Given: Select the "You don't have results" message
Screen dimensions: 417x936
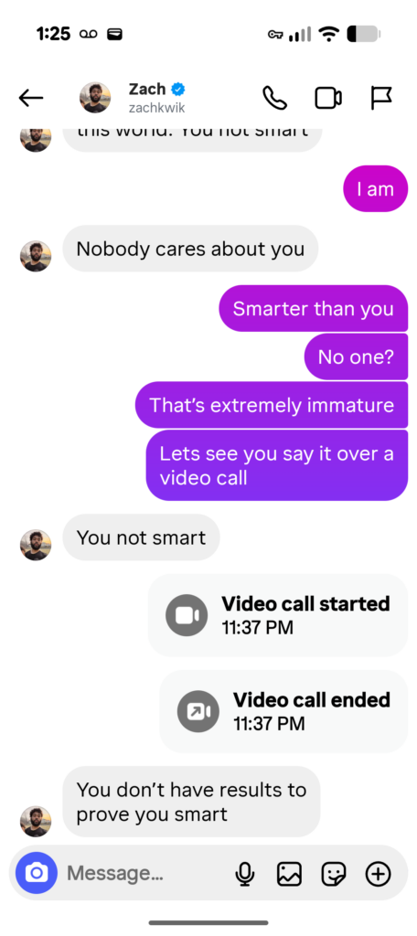Looking at the screenshot, I should click(x=191, y=802).
